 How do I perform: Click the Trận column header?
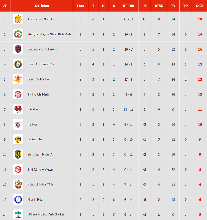(80, 6)
